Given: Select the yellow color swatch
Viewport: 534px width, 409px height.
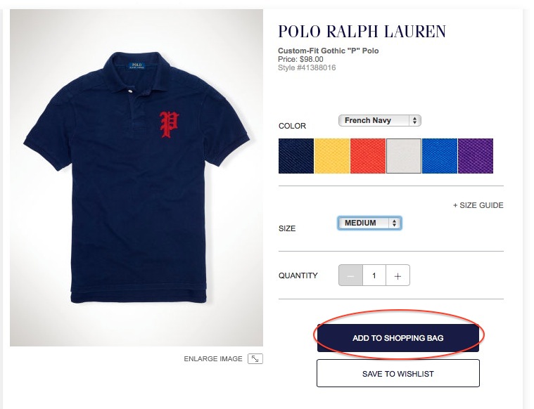Looking at the screenshot, I should (332, 156).
